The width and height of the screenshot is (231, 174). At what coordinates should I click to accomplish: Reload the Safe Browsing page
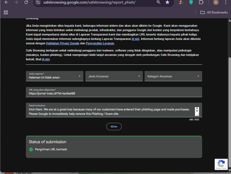26,2
